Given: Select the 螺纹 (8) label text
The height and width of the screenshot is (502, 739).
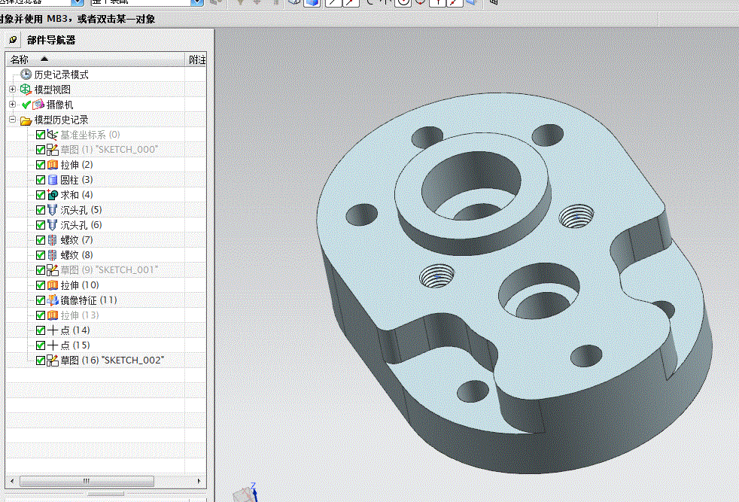Looking at the screenshot, I should (77, 255).
